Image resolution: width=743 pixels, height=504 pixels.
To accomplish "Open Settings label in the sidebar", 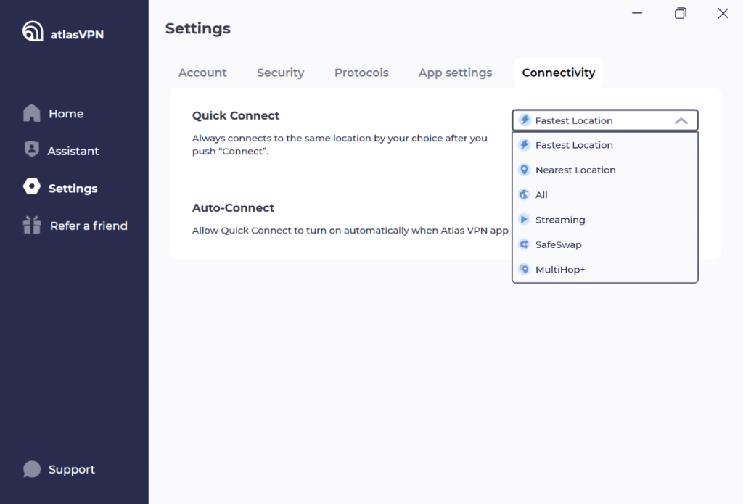I will pyautogui.click(x=73, y=188).
